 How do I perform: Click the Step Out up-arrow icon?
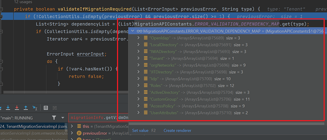(26, 108)
